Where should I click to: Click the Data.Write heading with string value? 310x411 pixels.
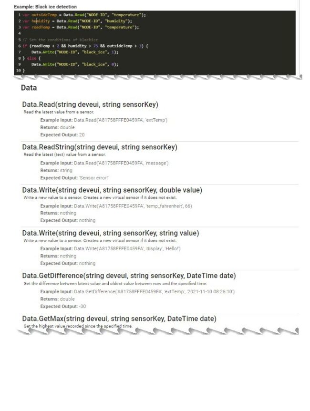coord(111,233)
